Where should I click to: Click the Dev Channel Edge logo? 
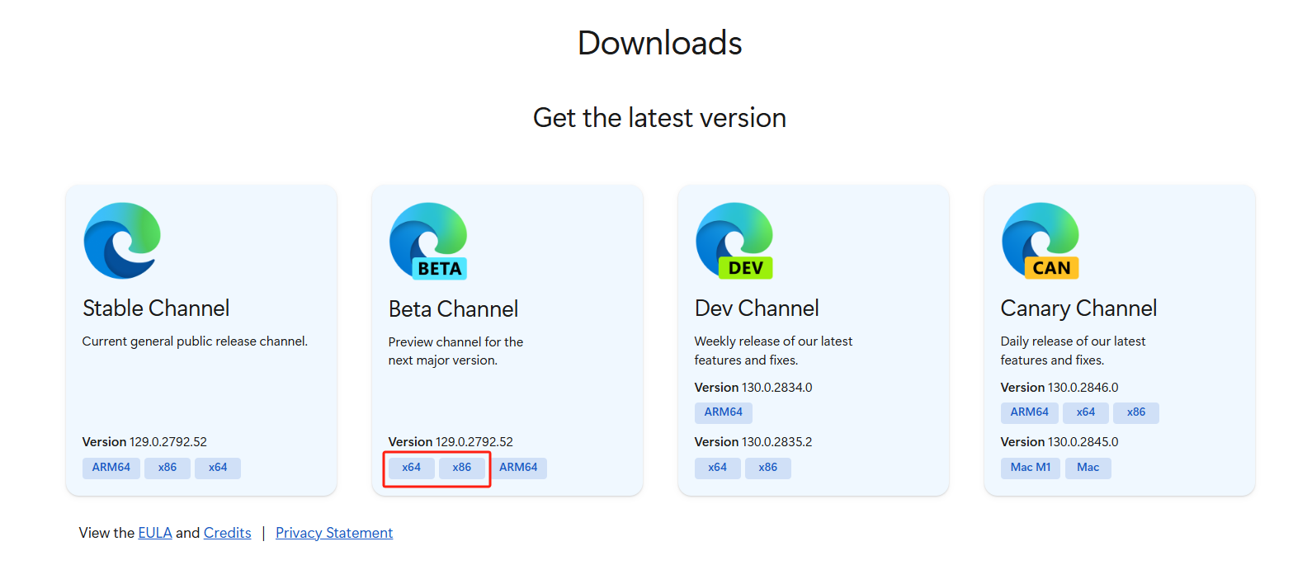pyautogui.click(x=734, y=240)
